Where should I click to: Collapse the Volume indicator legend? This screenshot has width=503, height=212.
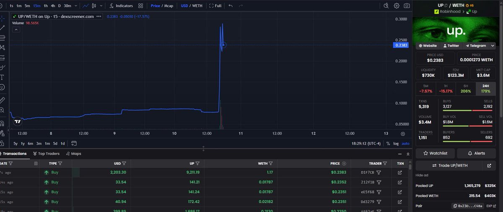pyautogui.click(x=16, y=30)
